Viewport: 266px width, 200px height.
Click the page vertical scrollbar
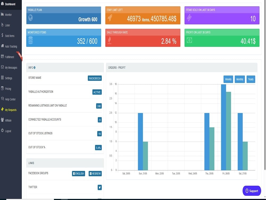tap(265, 85)
